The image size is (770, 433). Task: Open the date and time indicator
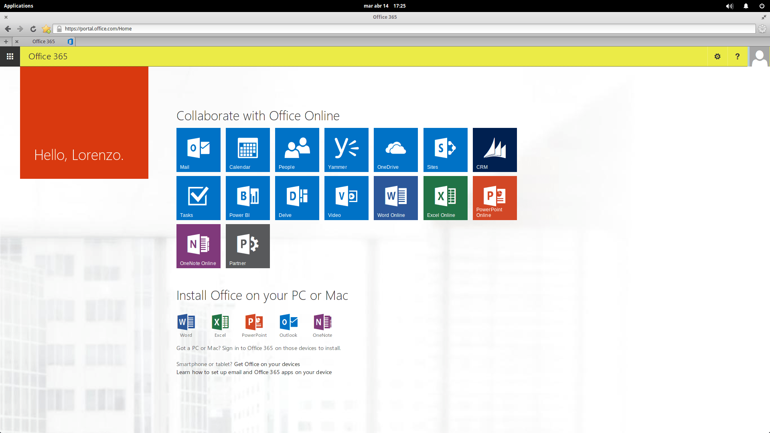click(385, 6)
